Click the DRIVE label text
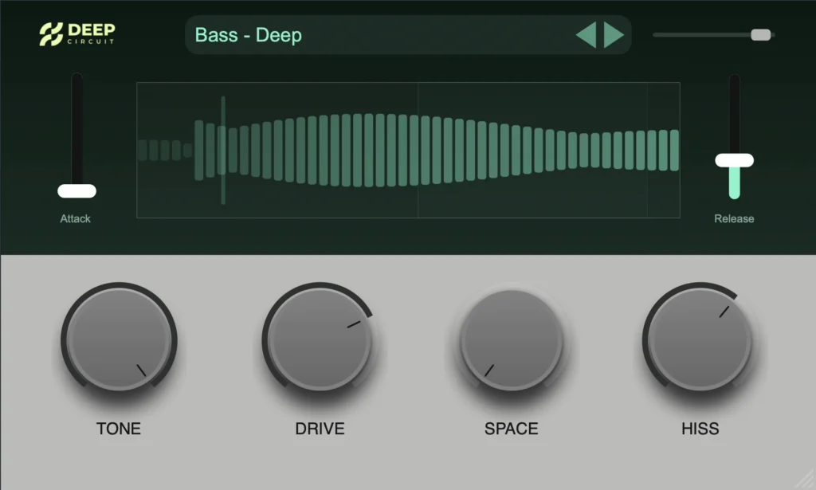This screenshot has width=816, height=490. coord(320,429)
